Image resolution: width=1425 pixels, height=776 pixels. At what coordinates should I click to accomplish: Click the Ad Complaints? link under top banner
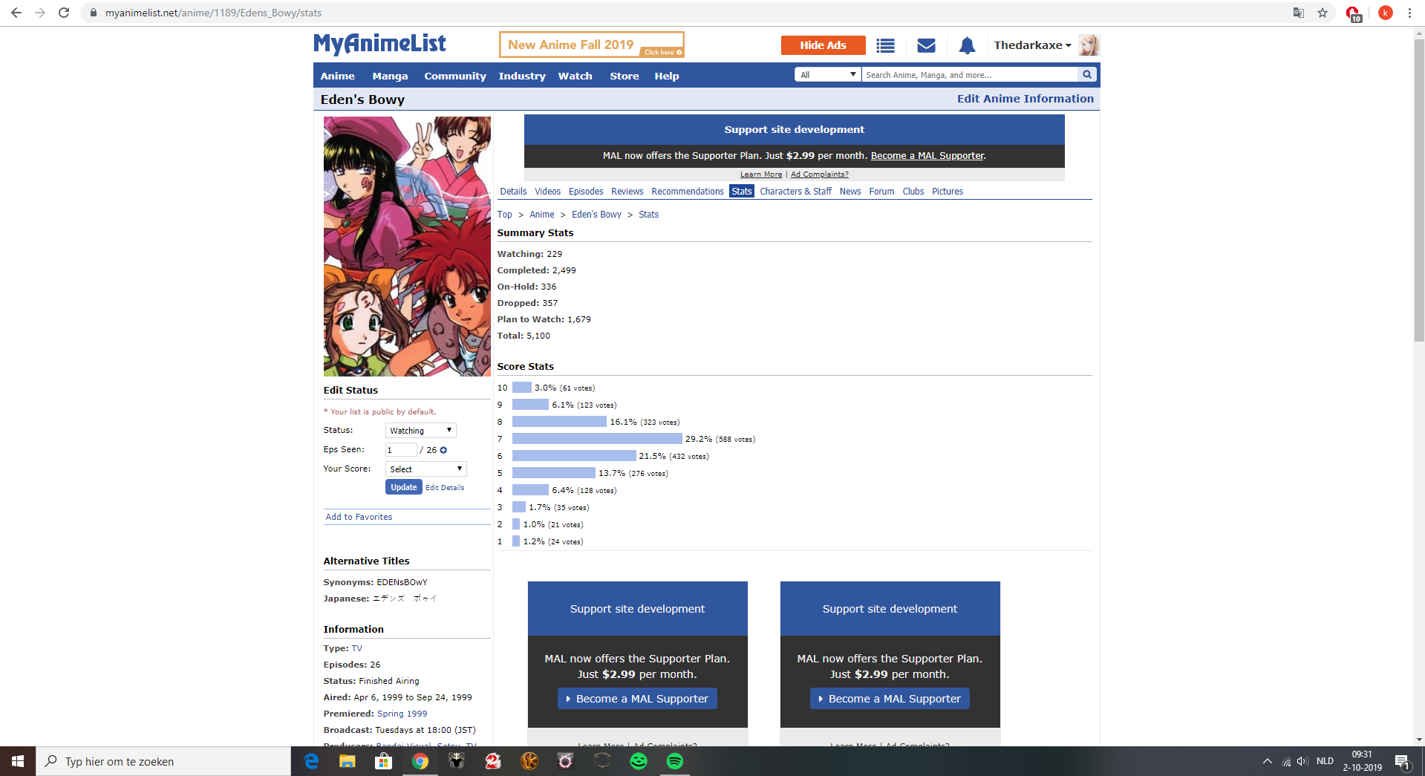coord(820,175)
